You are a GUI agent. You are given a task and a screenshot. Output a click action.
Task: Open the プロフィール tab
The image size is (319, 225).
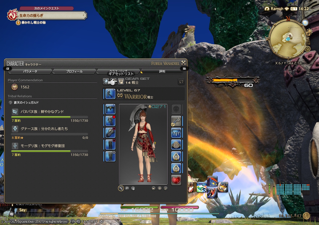[x=74, y=71]
